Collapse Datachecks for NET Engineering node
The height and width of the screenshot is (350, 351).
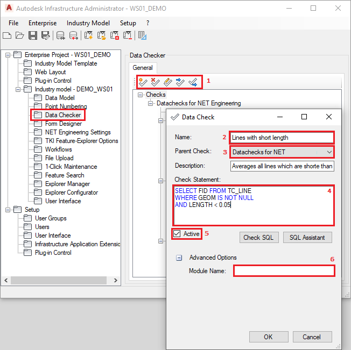(x=151, y=103)
